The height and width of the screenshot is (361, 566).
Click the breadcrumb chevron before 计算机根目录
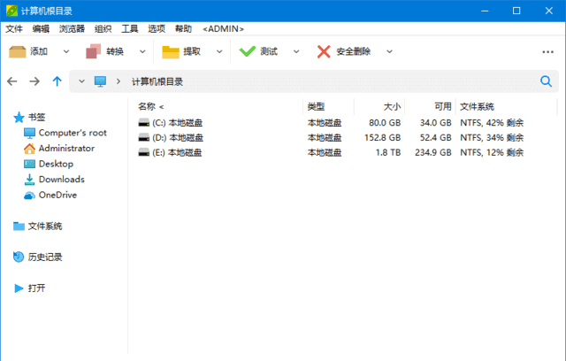click(x=118, y=81)
